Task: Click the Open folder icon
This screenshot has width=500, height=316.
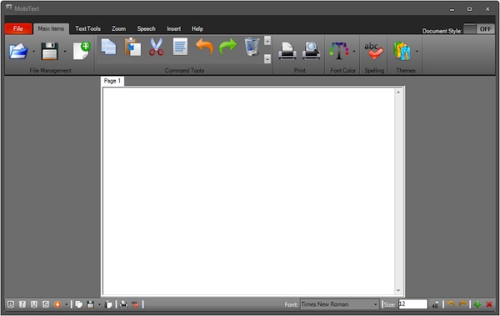Action: coord(18,51)
